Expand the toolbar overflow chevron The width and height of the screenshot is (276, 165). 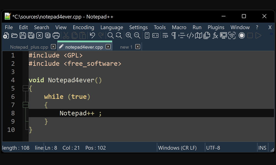271,34
